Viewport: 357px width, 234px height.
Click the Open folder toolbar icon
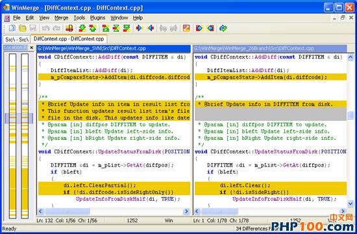(x=22, y=29)
